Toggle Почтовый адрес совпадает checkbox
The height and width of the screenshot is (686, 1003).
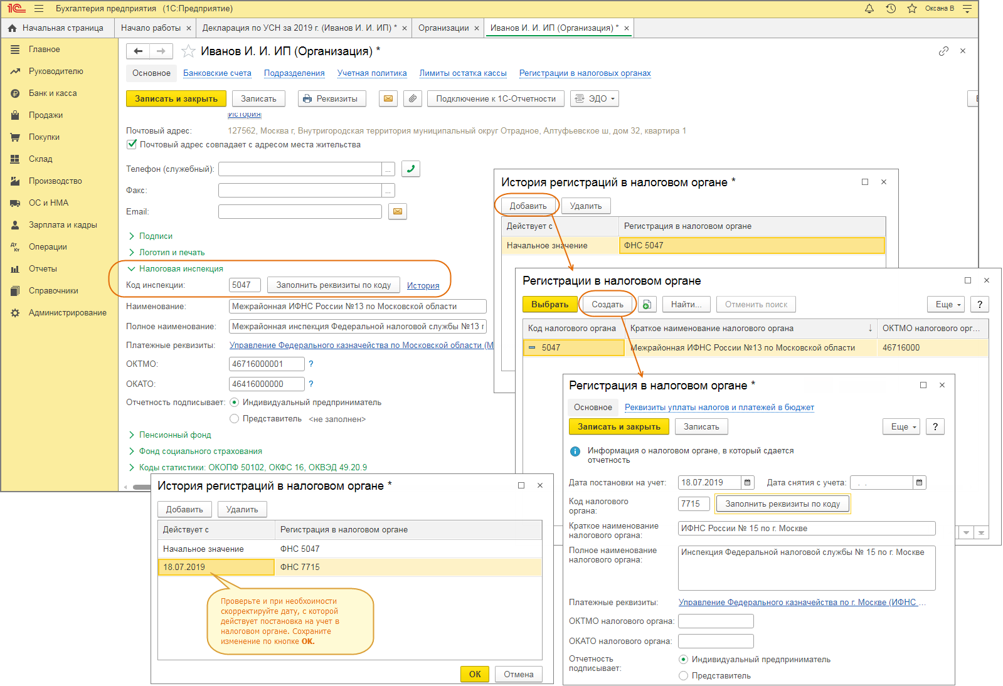132,144
